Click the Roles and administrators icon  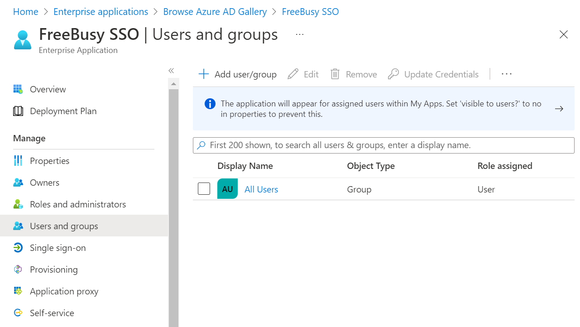[18, 204]
